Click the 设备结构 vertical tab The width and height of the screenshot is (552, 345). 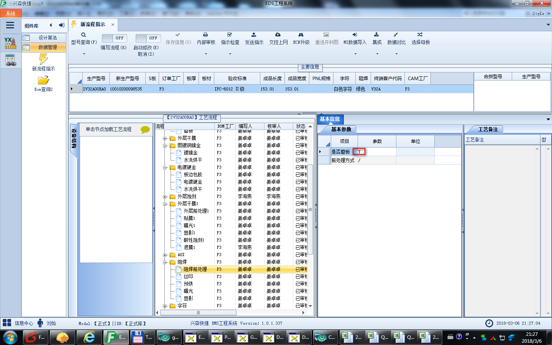[x=74, y=139]
